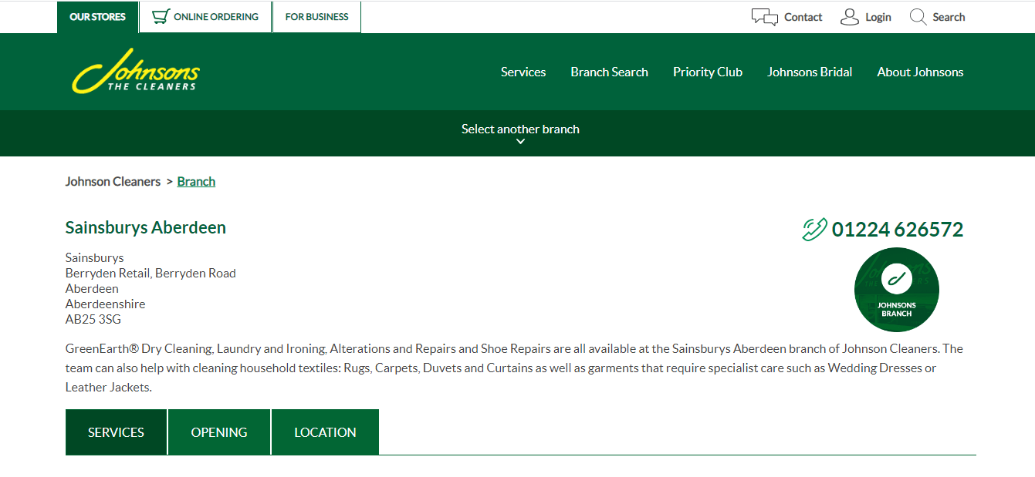This screenshot has width=1035, height=477.
Task: Click the Login link text
Action: pyautogui.click(x=878, y=17)
